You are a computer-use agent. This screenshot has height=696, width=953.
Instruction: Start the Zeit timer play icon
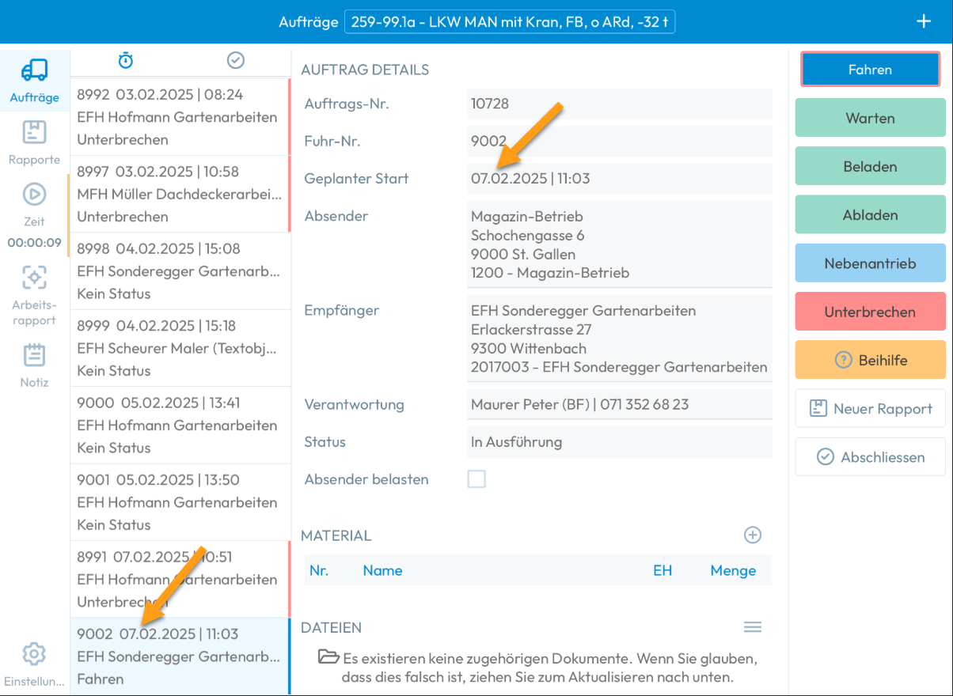(x=34, y=195)
